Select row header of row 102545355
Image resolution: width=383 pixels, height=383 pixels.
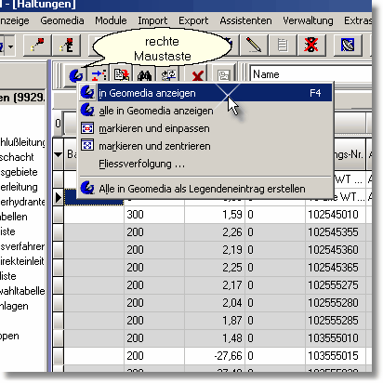tap(58, 232)
